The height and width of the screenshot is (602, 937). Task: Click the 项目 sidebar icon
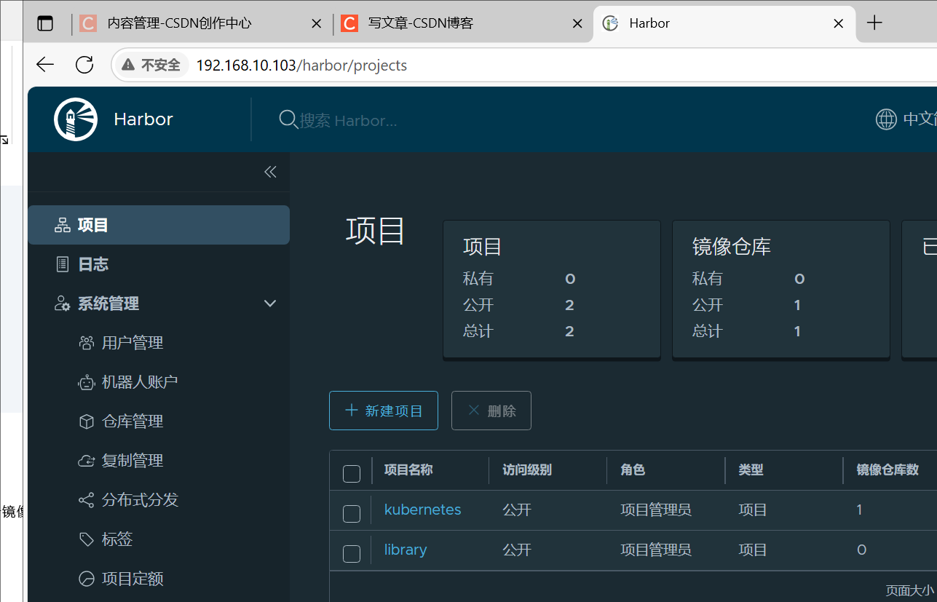tap(63, 225)
